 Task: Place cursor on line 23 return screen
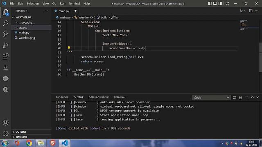[x=93, y=61]
